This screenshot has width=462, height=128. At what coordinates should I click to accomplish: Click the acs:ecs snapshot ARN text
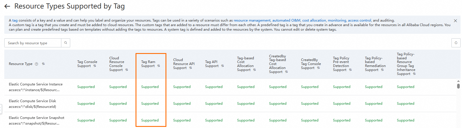(x=34, y=123)
